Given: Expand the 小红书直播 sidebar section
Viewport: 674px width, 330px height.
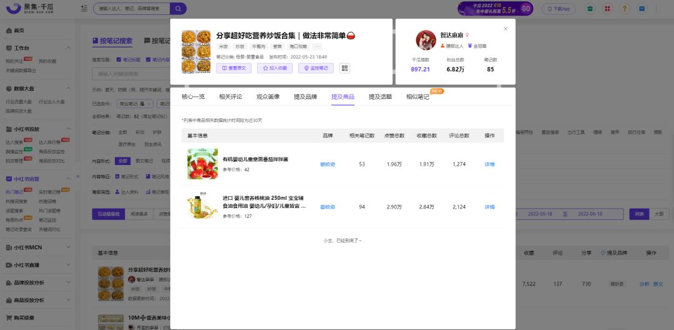Looking at the screenshot, I should point(69,265).
